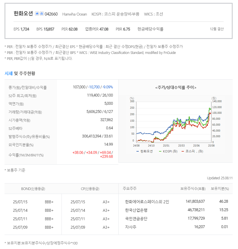
Task: Click the red 코스피 .. (좌) legend marker
Action: (183, 151)
